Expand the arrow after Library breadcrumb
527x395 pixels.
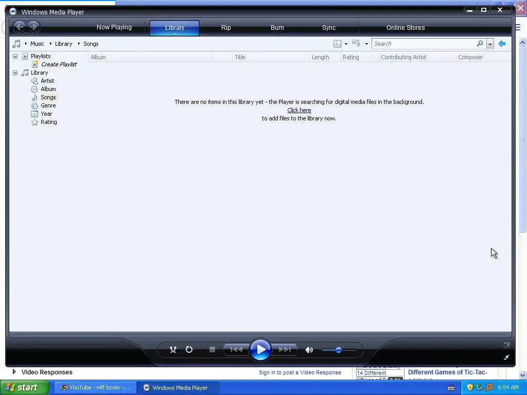[x=79, y=44]
